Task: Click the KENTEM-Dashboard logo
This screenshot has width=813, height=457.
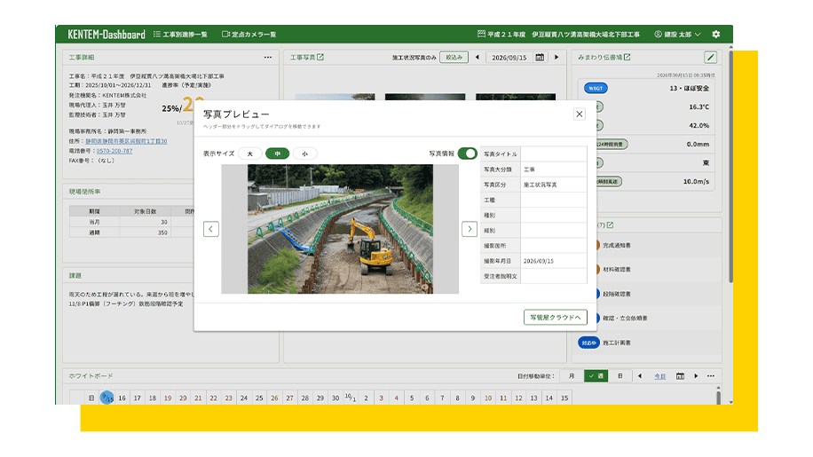Action: coord(107,35)
